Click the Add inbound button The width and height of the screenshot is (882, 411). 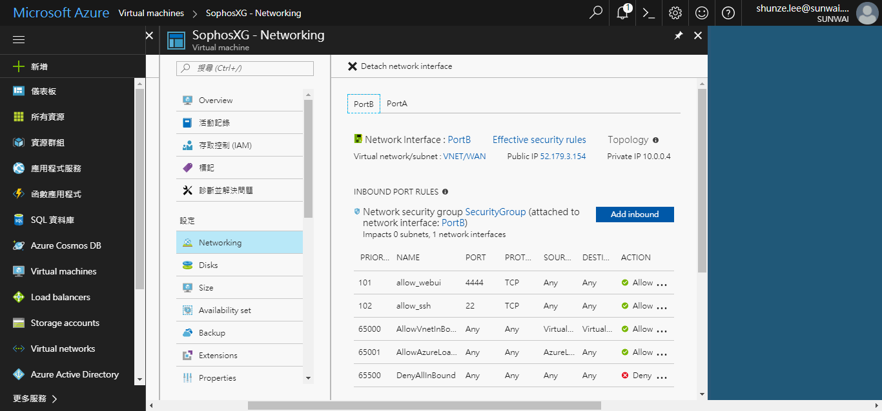point(635,215)
